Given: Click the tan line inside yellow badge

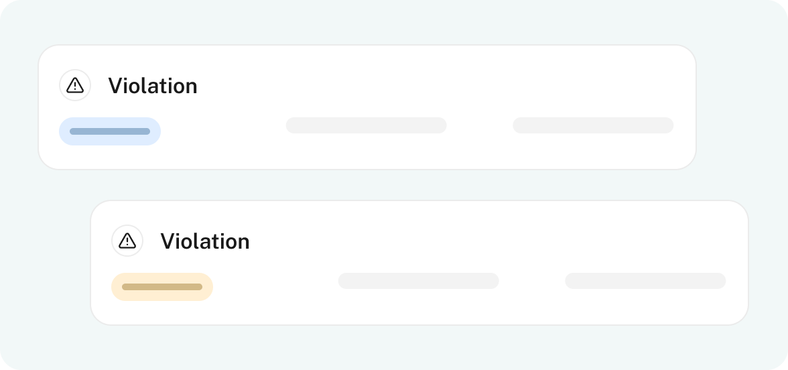Looking at the screenshot, I should tap(162, 287).
